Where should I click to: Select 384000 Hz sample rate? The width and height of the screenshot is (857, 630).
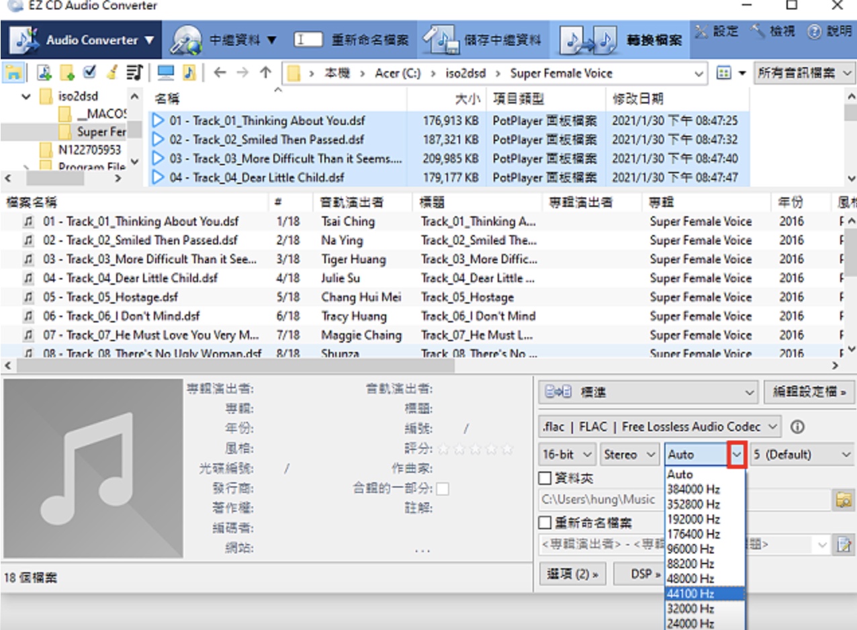coord(705,489)
